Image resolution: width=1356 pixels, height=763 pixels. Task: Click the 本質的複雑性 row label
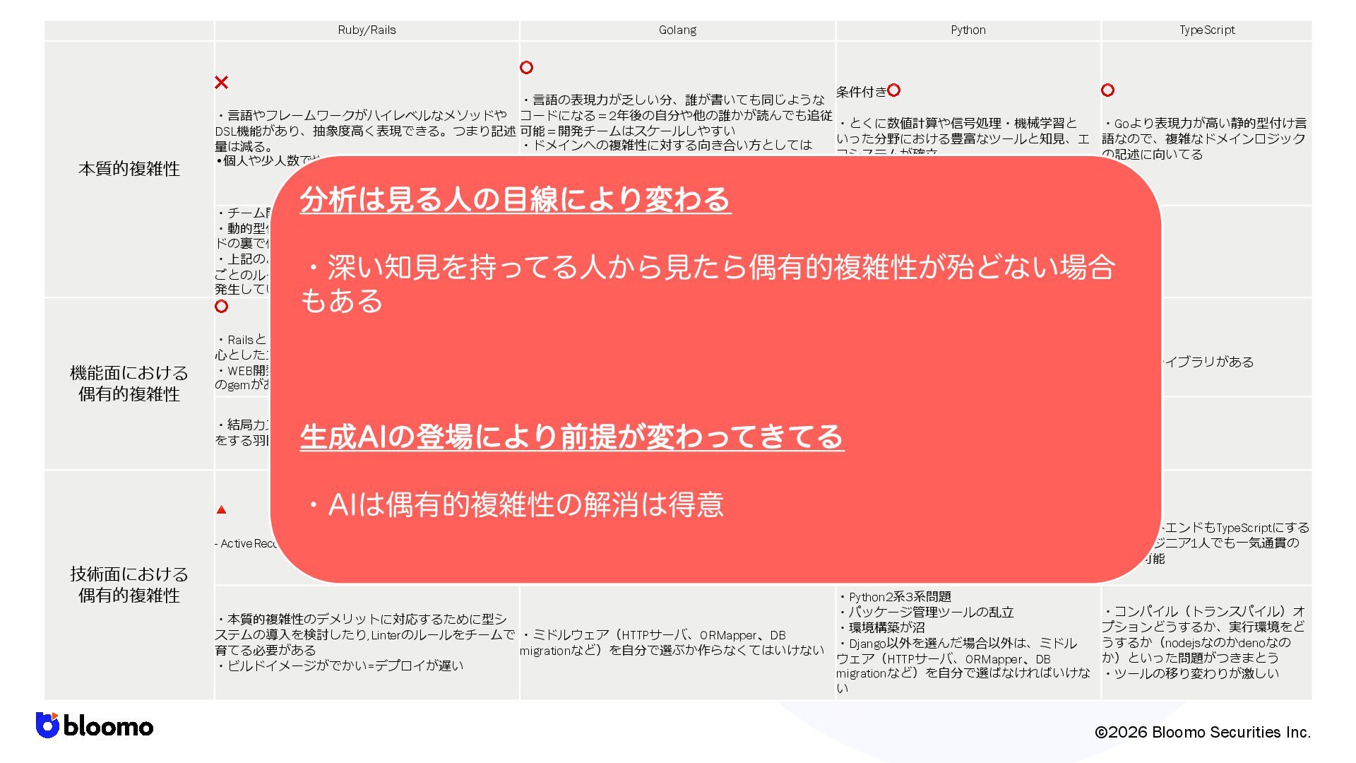click(x=129, y=169)
